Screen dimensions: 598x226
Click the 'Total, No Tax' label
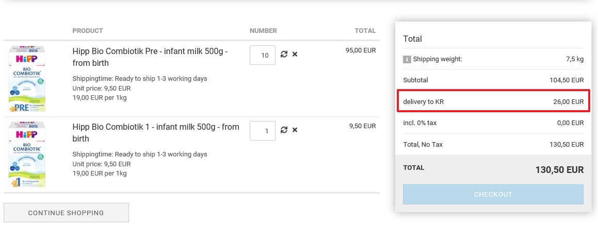(423, 145)
